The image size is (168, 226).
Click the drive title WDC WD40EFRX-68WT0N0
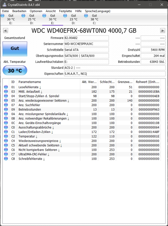[x=84, y=30]
